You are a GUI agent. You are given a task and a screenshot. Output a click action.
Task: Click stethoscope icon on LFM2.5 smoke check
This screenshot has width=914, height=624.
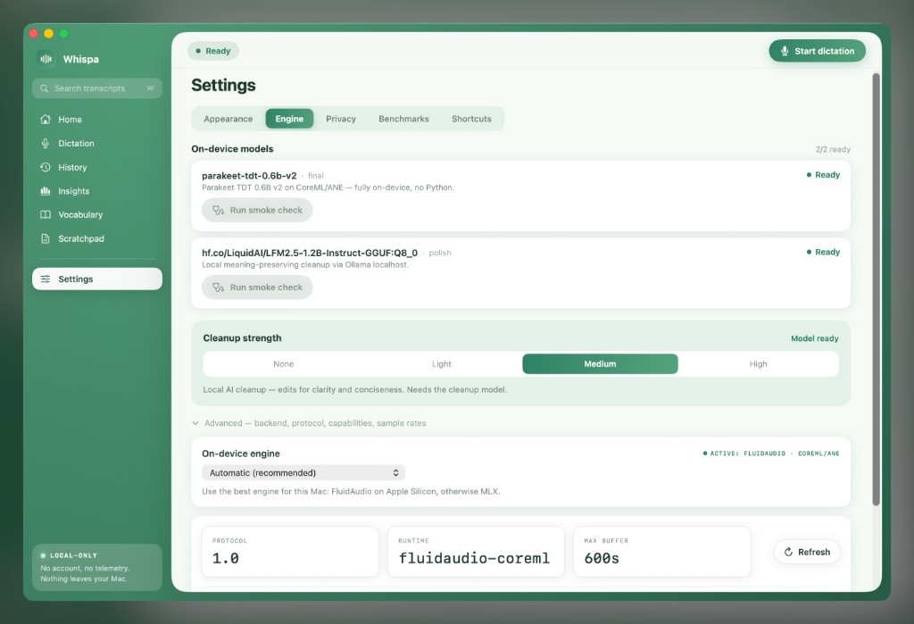coord(218,287)
